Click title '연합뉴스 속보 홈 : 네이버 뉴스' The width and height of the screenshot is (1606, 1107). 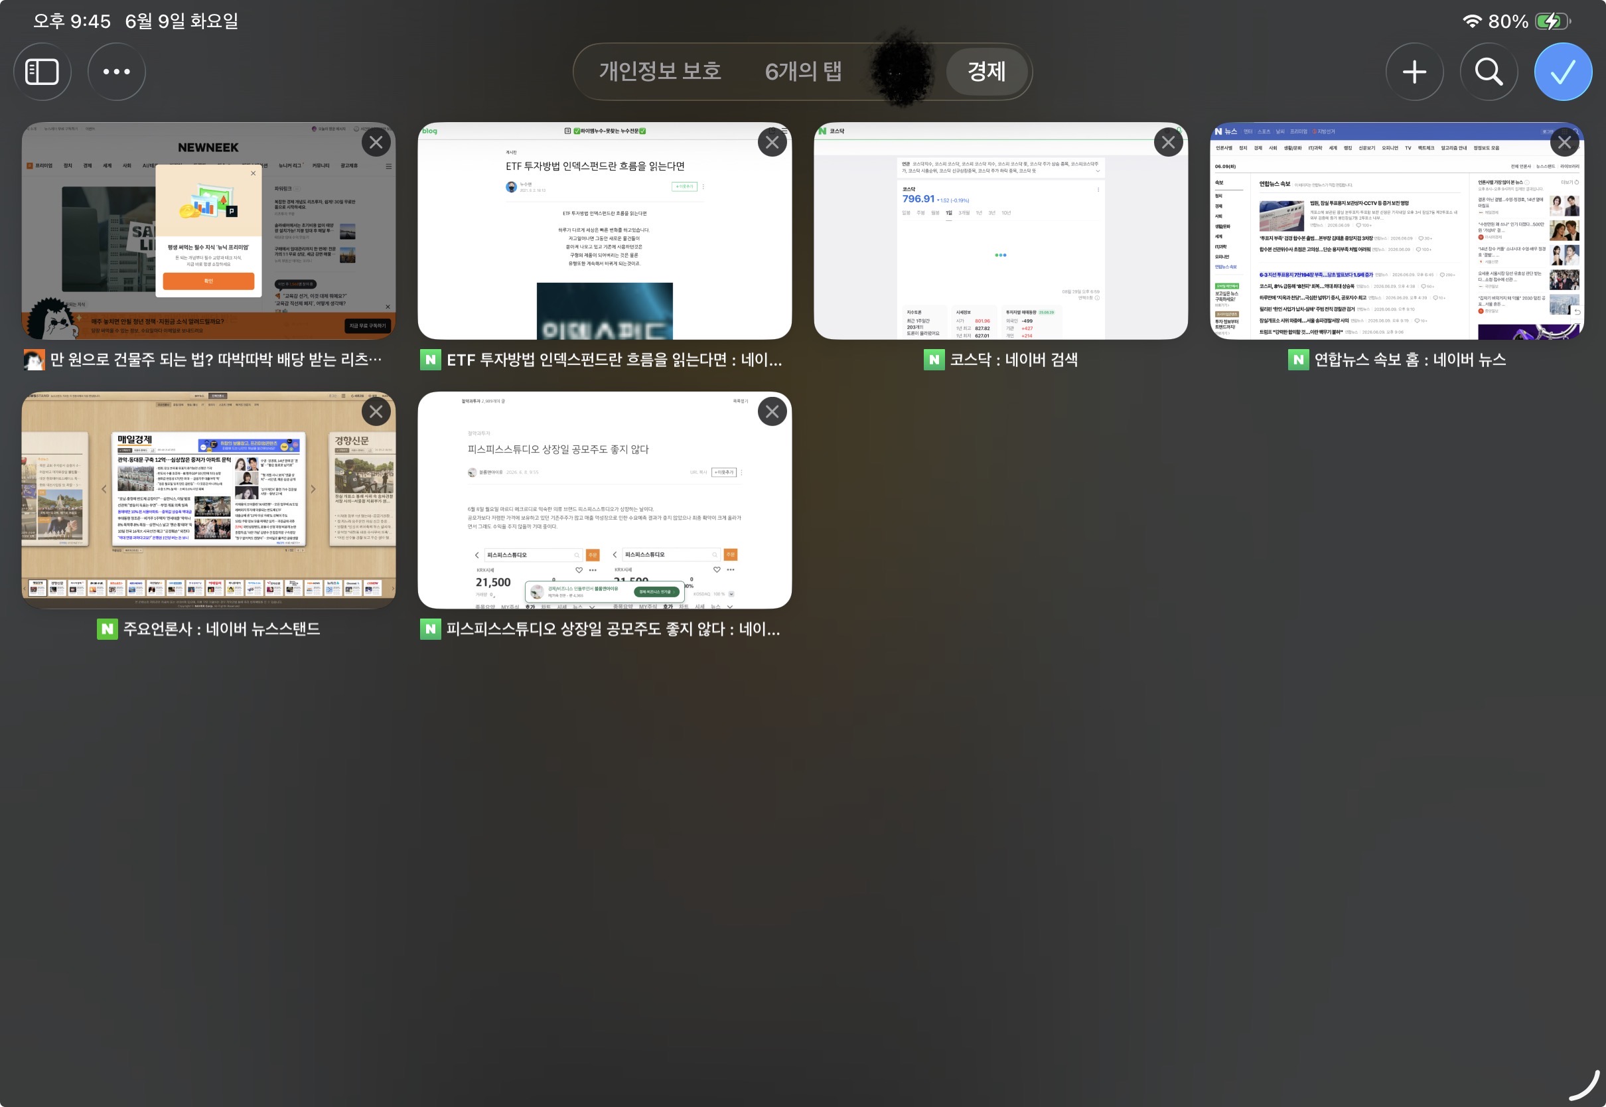coord(1410,360)
